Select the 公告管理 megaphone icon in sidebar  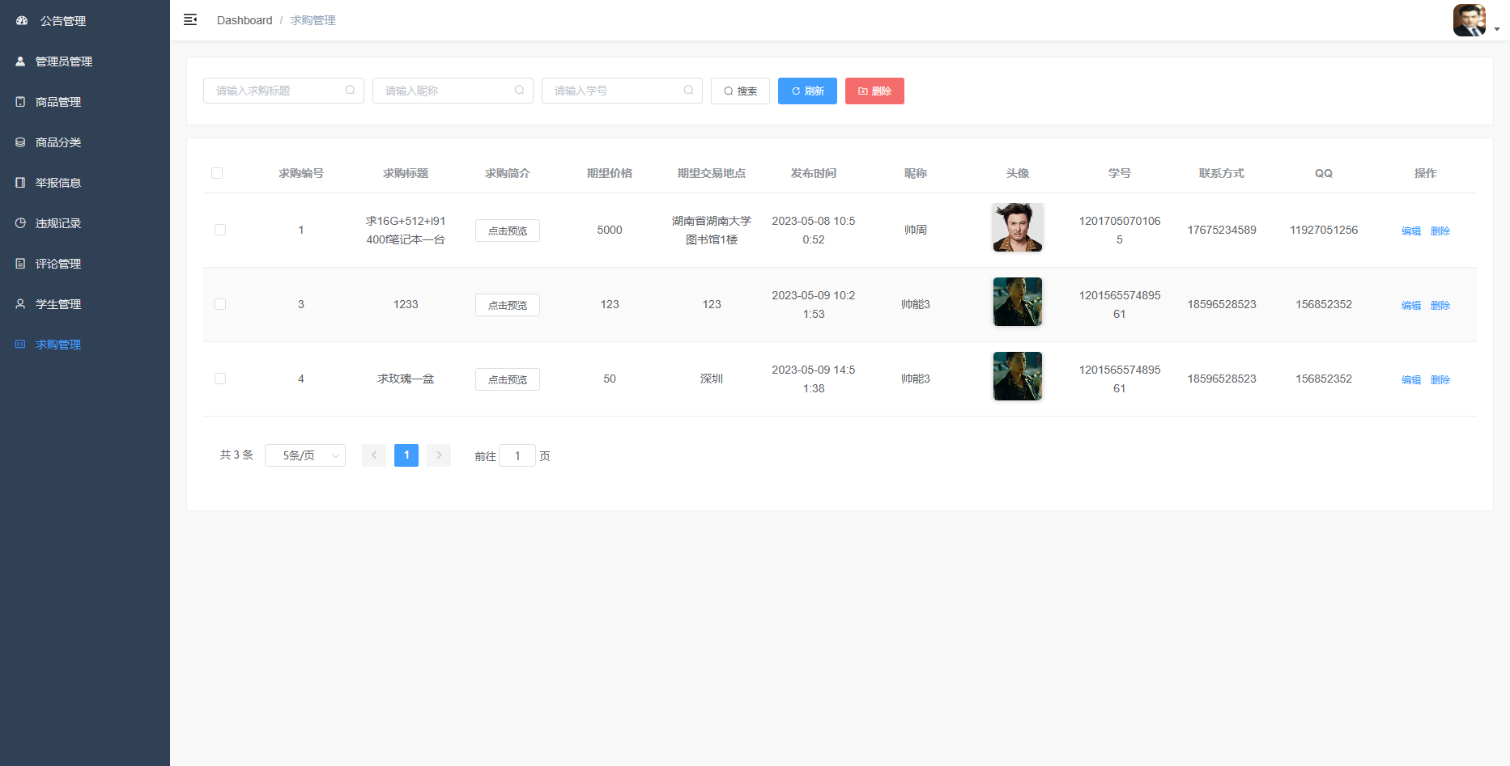tap(20, 20)
